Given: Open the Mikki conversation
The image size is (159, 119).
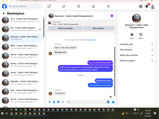Looking at the screenshot, I should coord(21,47).
